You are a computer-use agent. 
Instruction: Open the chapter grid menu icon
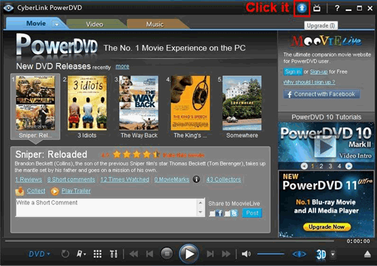click(98, 254)
